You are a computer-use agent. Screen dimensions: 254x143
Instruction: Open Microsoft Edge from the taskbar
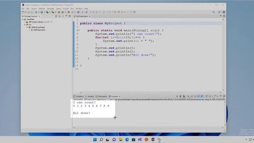click(127, 139)
